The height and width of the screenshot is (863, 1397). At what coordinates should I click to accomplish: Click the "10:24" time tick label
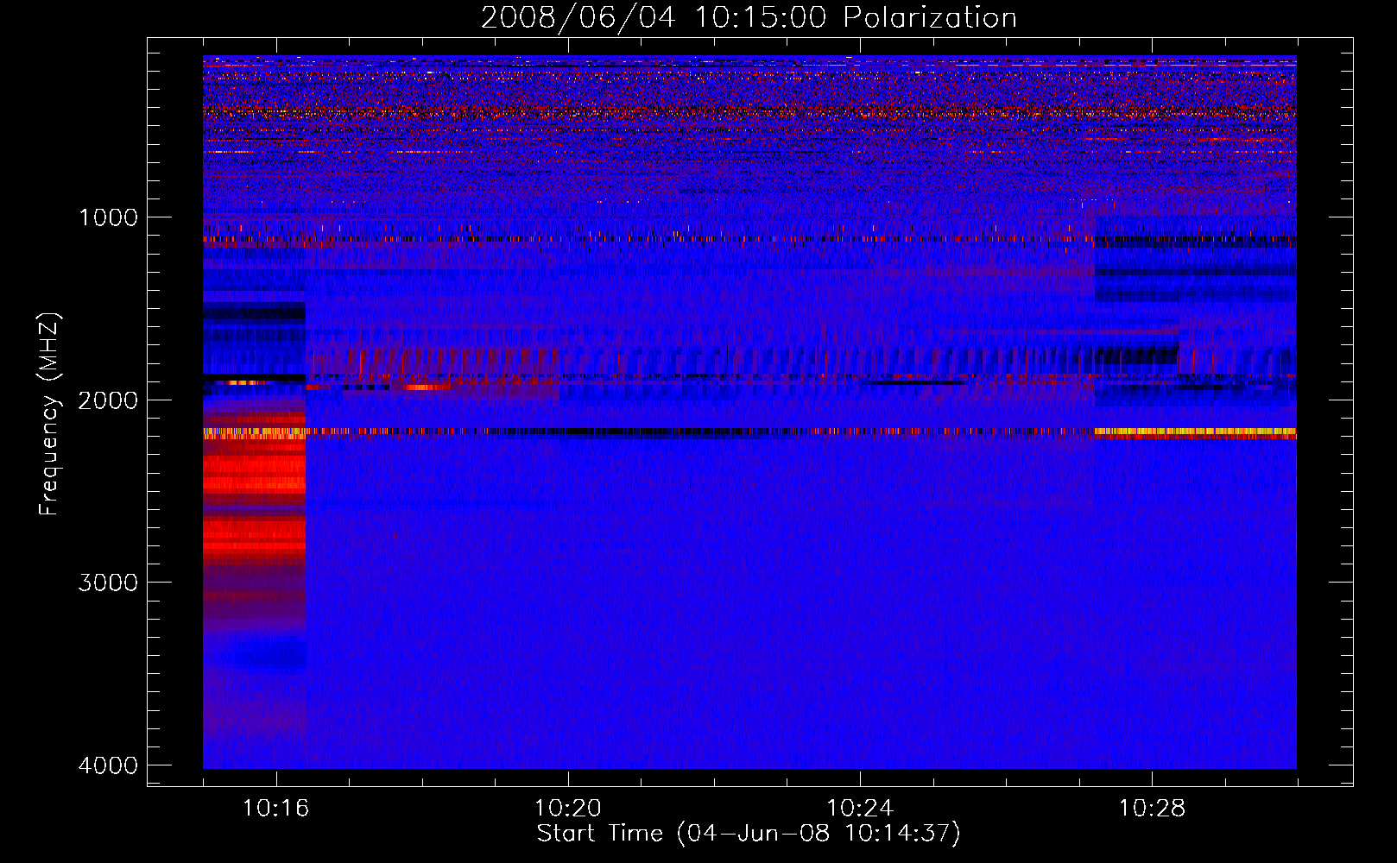point(860,809)
